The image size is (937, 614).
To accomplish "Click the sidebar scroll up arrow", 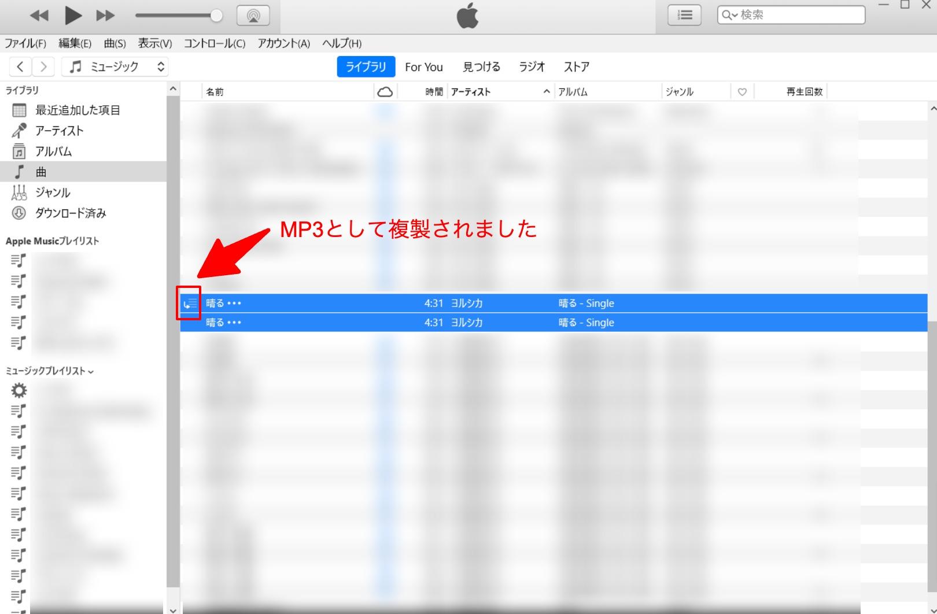I will (x=173, y=88).
